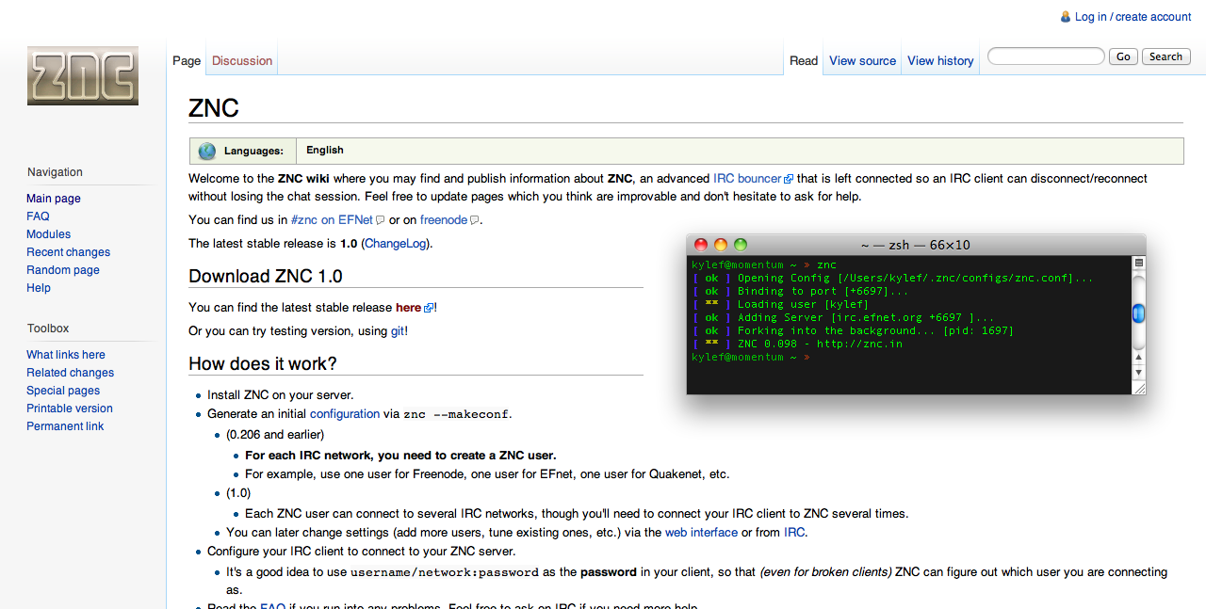Open Special pages link
The width and height of the screenshot is (1206, 609).
63,391
